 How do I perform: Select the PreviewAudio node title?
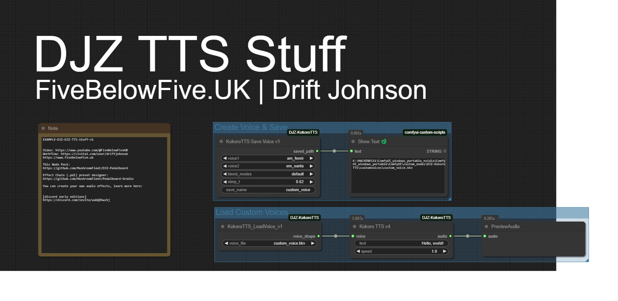(505, 226)
